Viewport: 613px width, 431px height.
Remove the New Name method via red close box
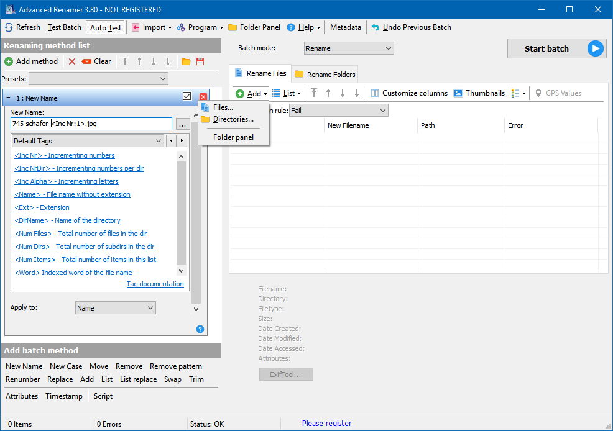point(203,97)
